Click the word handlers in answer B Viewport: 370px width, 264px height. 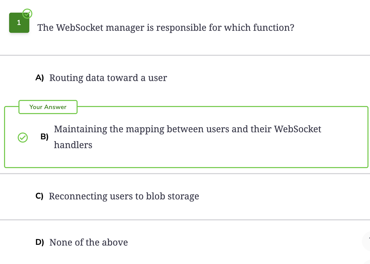[73, 145]
